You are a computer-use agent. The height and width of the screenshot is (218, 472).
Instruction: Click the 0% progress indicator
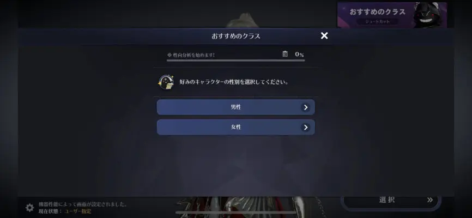coord(299,54)
